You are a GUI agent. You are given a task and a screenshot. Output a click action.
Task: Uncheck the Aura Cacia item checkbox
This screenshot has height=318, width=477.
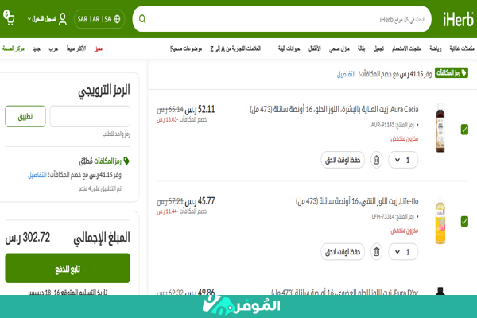pos(464,130)
